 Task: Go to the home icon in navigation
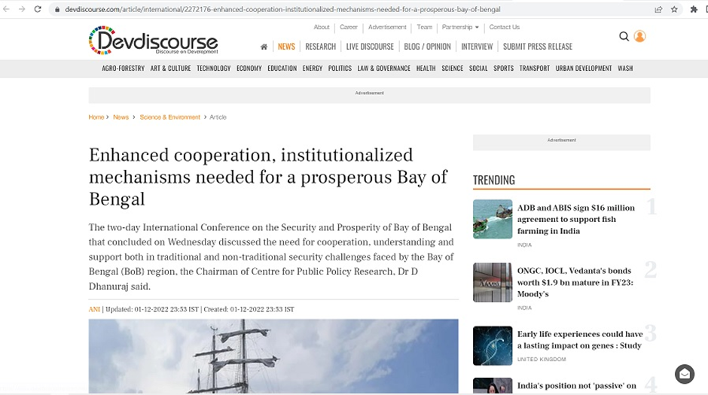[264, 47]
